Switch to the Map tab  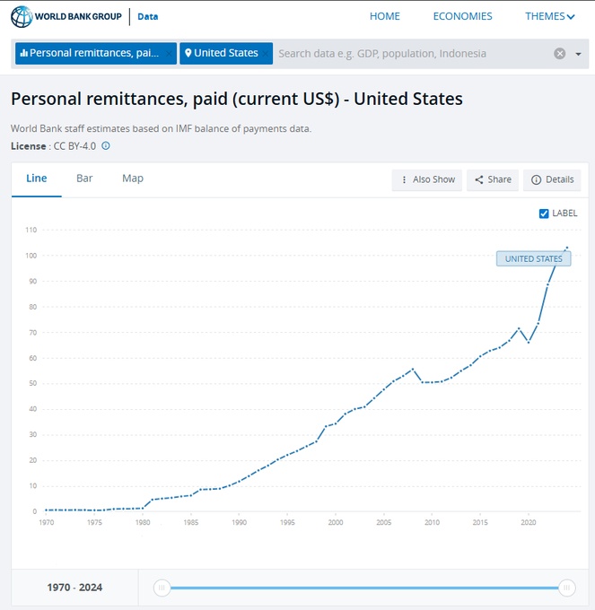coord(133,179)
